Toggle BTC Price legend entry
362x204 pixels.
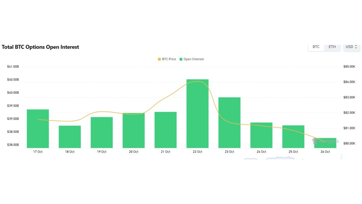pos(167,59)
